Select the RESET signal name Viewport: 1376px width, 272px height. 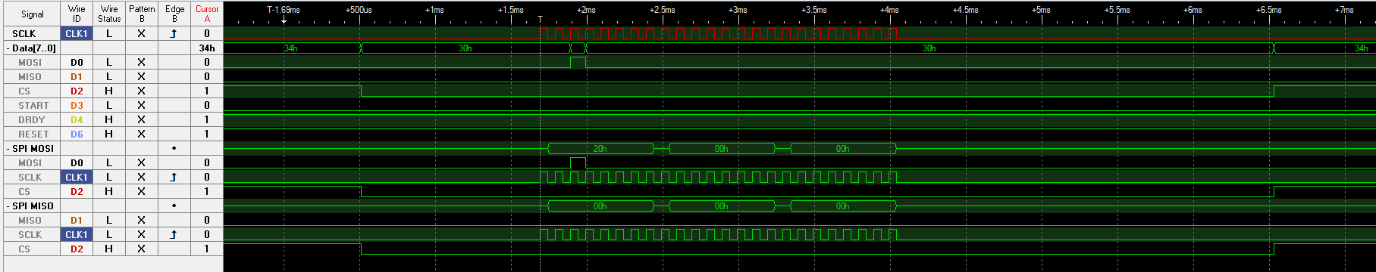point(33,134)
